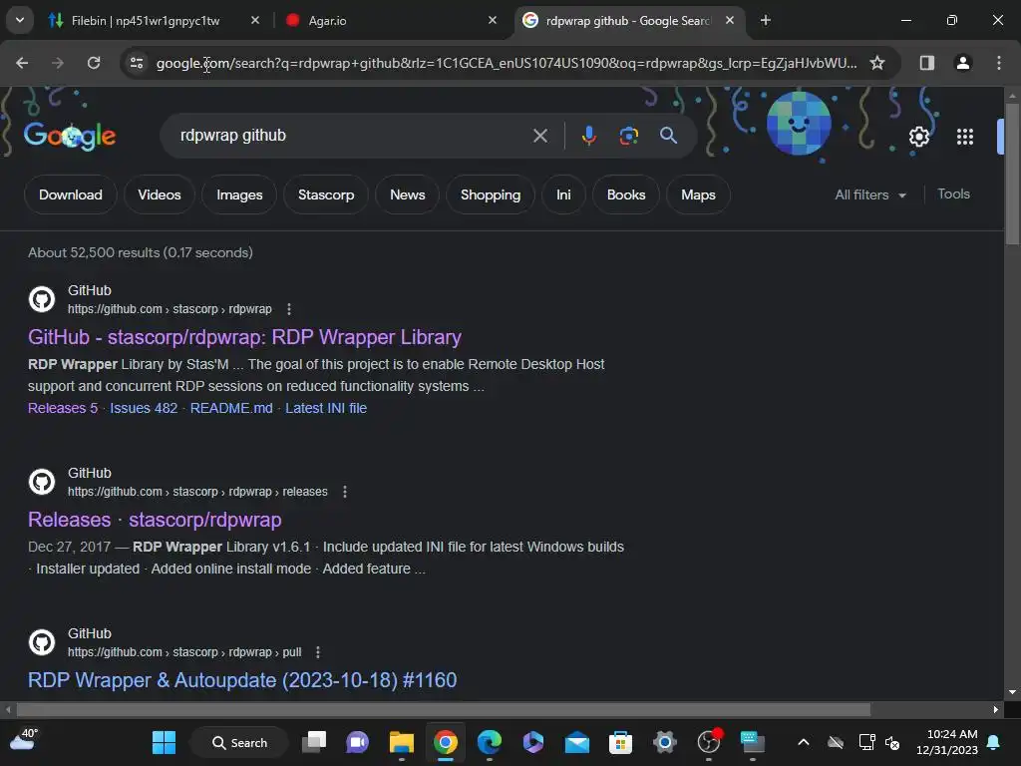
Task: Close the Filebin tab
Action: [x=255, y=20]
